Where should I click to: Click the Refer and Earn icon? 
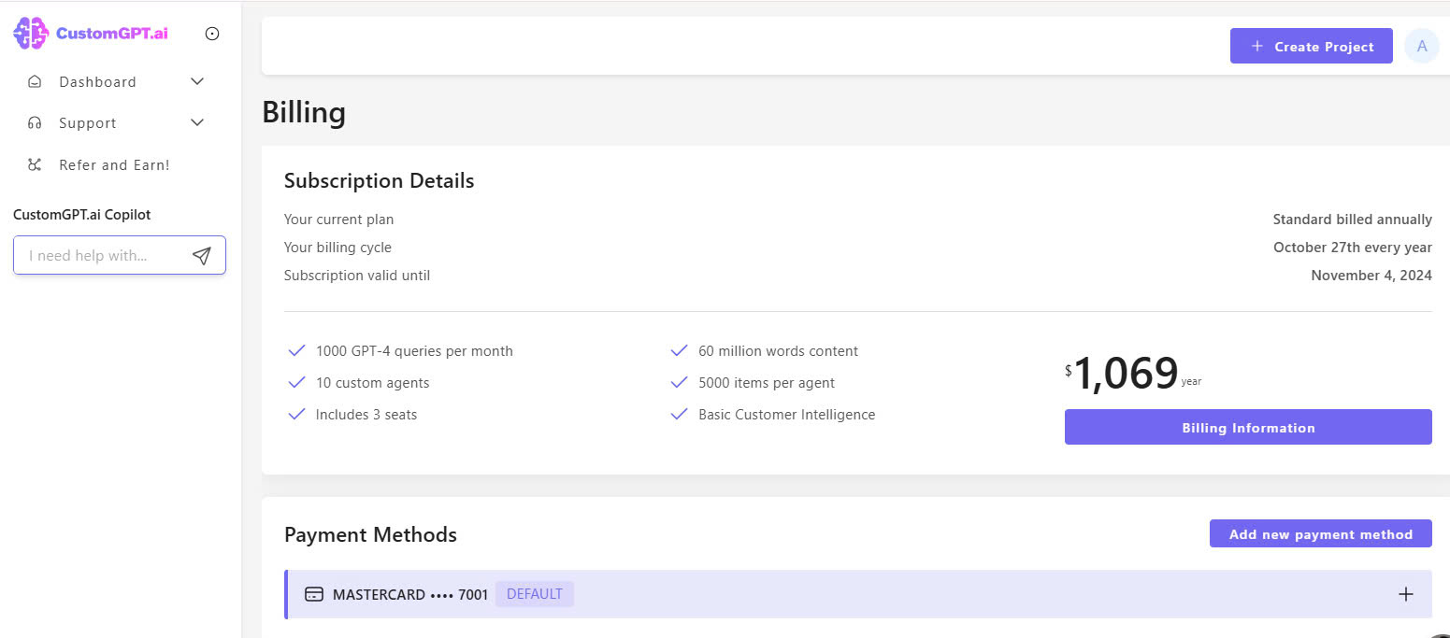[x=35, y=165]
